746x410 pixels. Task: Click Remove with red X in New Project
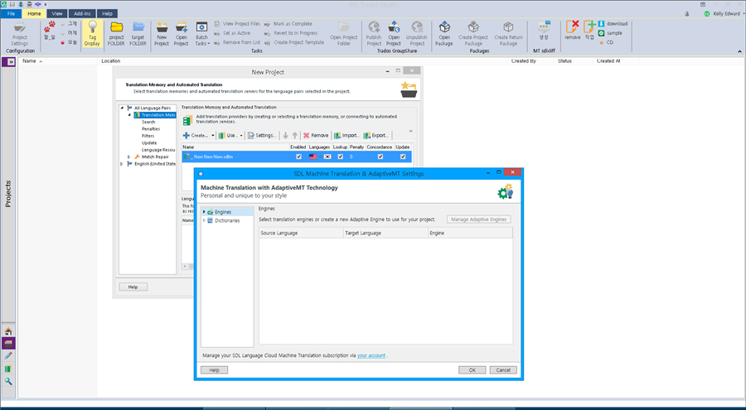point(316,136)
